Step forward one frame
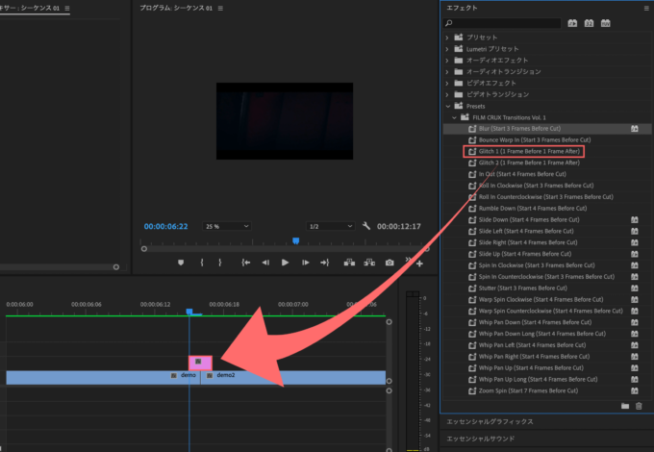 click(x=305, y=263)
